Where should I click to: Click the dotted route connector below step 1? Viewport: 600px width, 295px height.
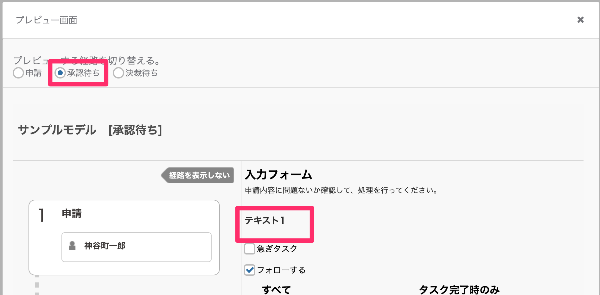pyautogui.click(x=37, y=285)
